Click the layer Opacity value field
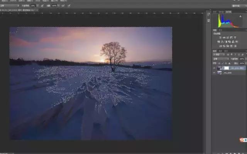This screenshot has height=154, width=247. [242, 59]
